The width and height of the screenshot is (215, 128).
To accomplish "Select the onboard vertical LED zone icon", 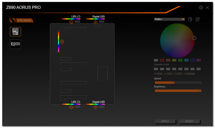I will (62, 41).
